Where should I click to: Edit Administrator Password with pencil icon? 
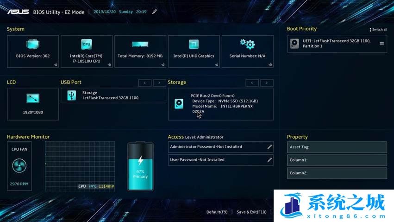[269, 147]
